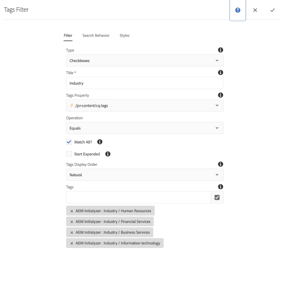Click info icon for Tags Display Order
Image resolution: width=282 pixels, height=282 pixels.
(x=220, y=164)
